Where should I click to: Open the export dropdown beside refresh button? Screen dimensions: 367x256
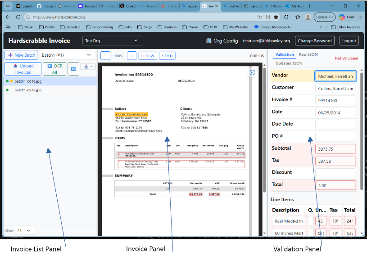[88, 67]
